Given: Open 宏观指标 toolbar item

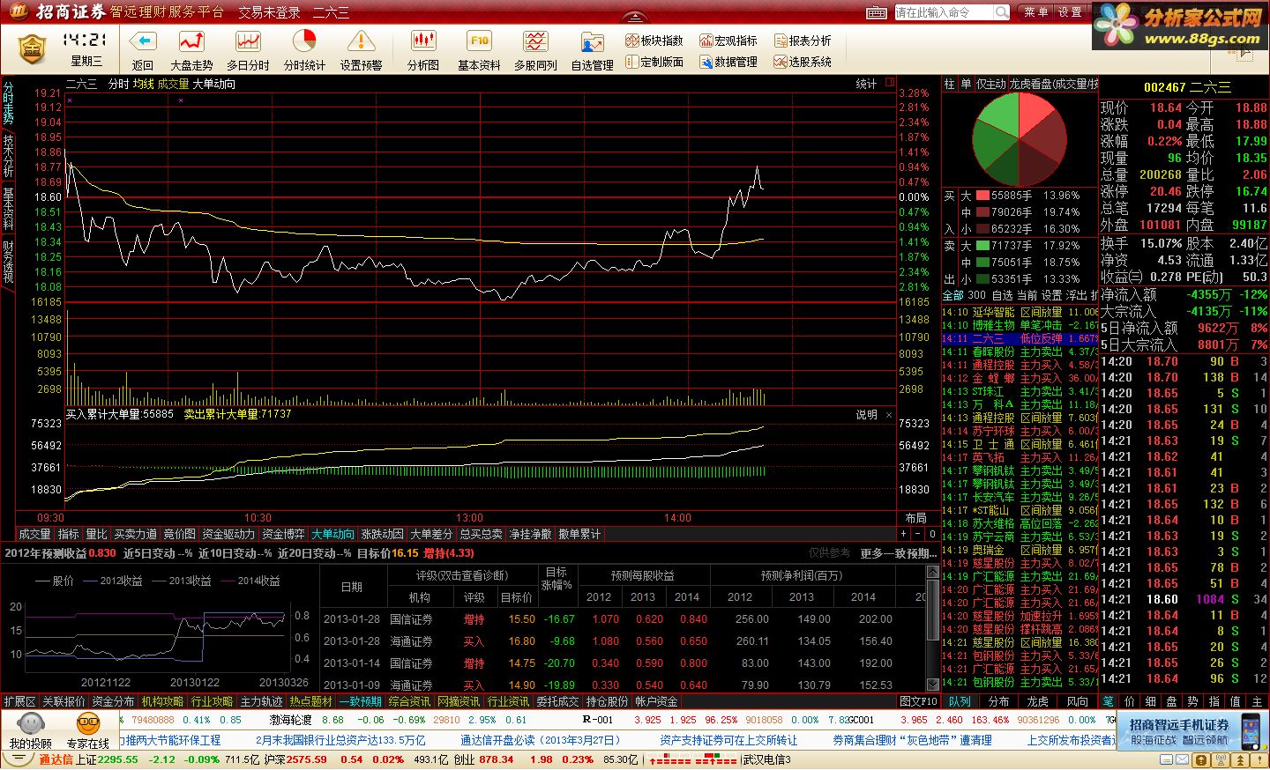Looking at the screenshot, I should click(728, 41).
